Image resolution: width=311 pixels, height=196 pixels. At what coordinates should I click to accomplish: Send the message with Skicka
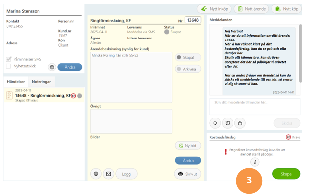pyautogui.click(x=287, y=123)
